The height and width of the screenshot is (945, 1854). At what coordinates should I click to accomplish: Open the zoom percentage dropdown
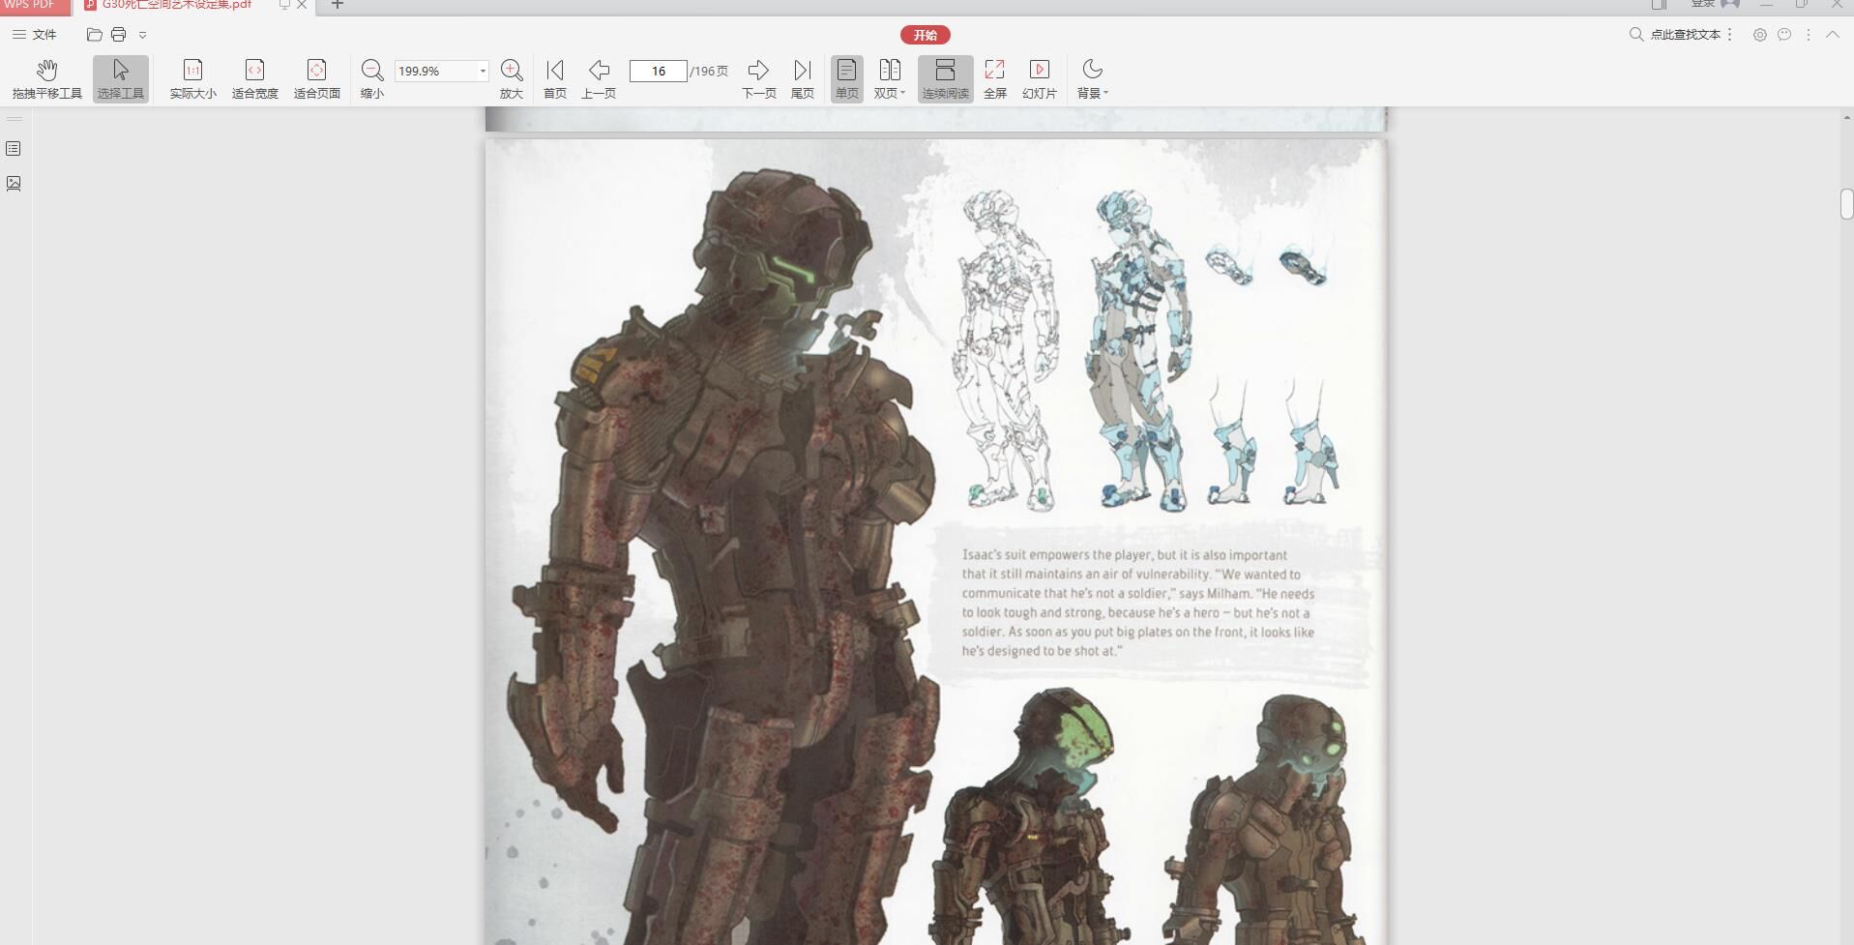tap(483, 72)
